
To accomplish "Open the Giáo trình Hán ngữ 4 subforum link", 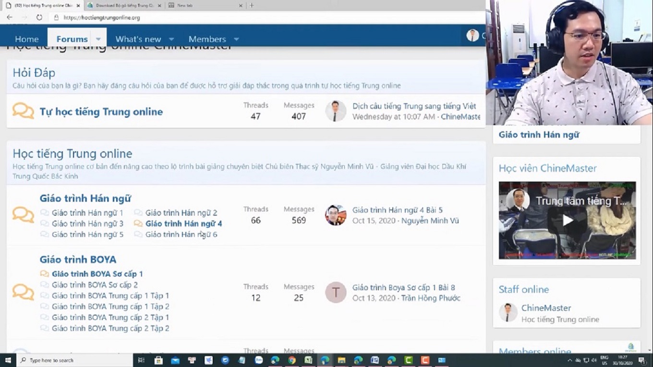I will [x=183, y=223].
